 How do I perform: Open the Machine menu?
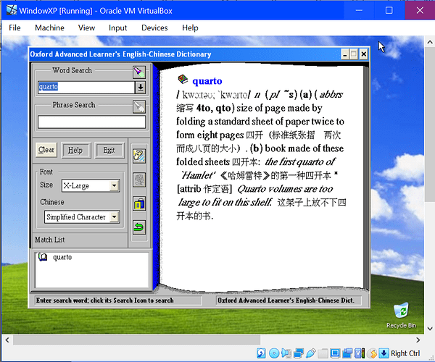tap(49, 28)
